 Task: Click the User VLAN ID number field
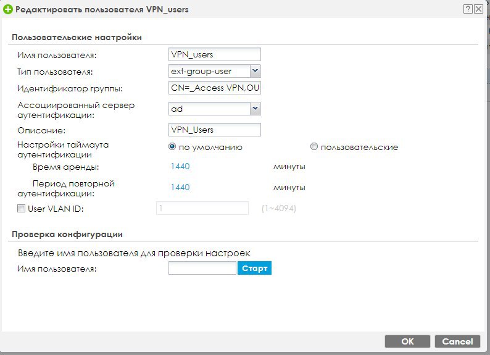[202, 209]
